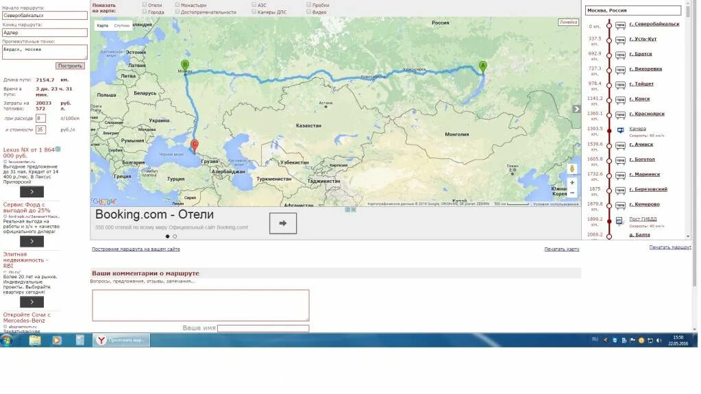
Task: Focus the Промежуточные точки text area
Action: point(45,52)
